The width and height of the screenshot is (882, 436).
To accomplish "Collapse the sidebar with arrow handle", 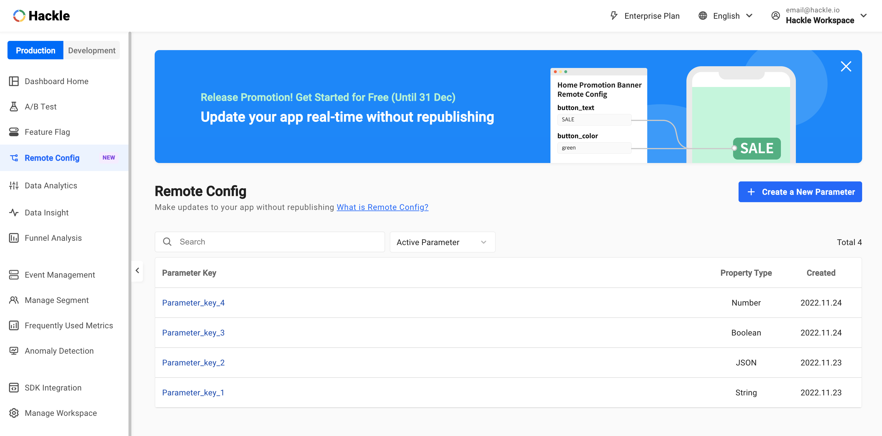I will 137,270.
